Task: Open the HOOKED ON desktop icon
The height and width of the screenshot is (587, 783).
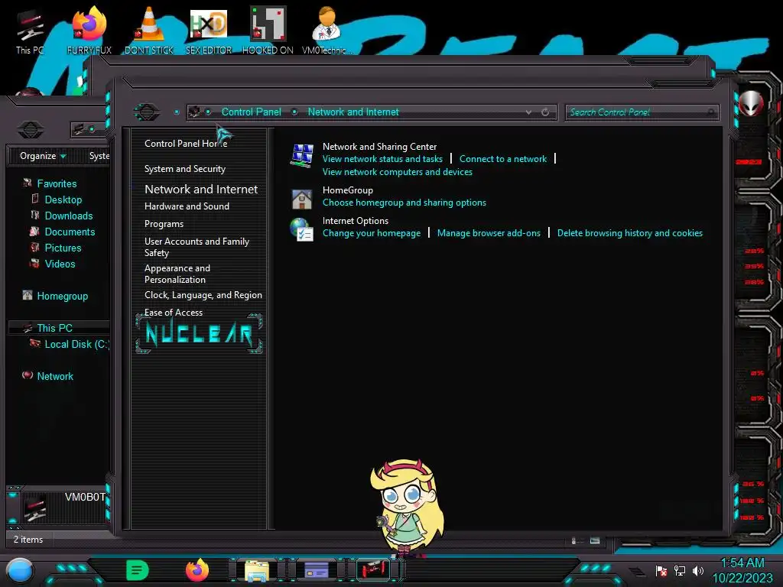Action: 268,31
